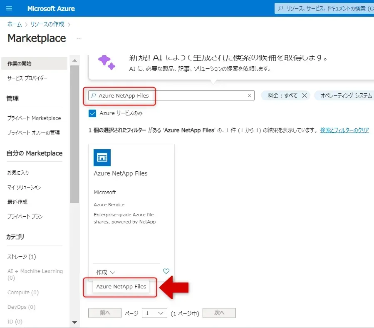Viewport: 374px width, 328px height.
Task: Click the scrollbar down arrow in sidebar
Action: click(74, 322)
